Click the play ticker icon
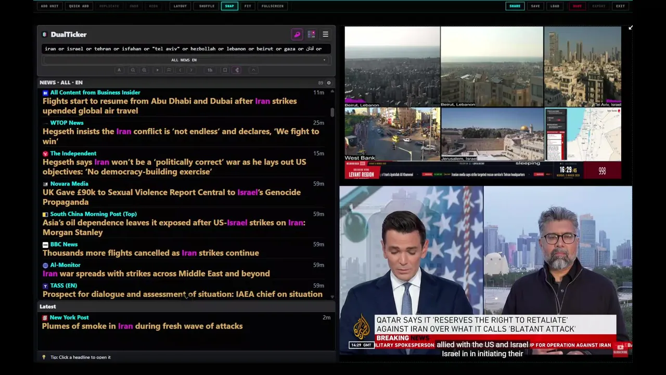 click(x=157, y=70)
